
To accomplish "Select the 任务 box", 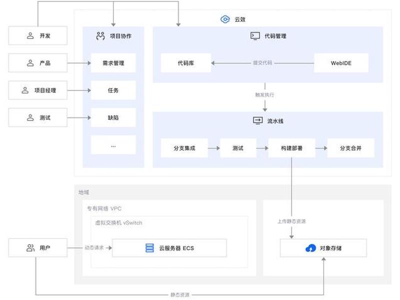I will coord(113,90).
